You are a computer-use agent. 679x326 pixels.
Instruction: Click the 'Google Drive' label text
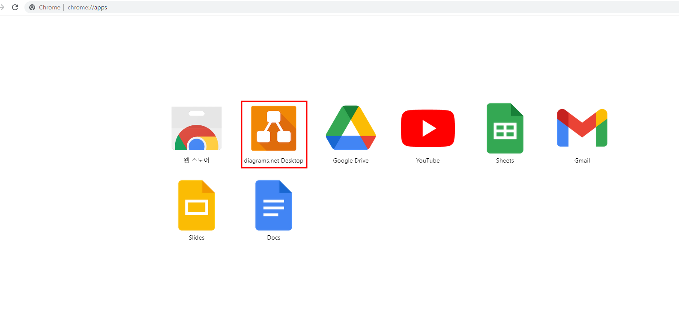point(351,160)
